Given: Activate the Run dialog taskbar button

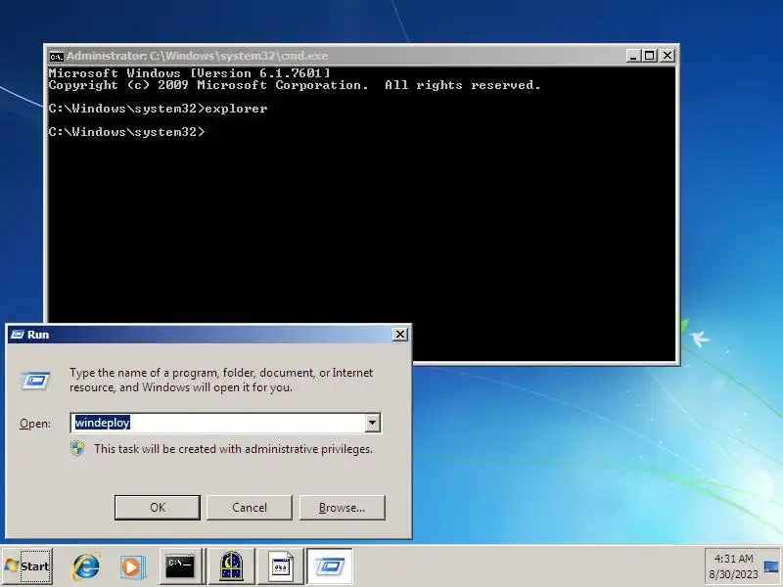Looking at the screenshot, I should [x=329, y=566].
